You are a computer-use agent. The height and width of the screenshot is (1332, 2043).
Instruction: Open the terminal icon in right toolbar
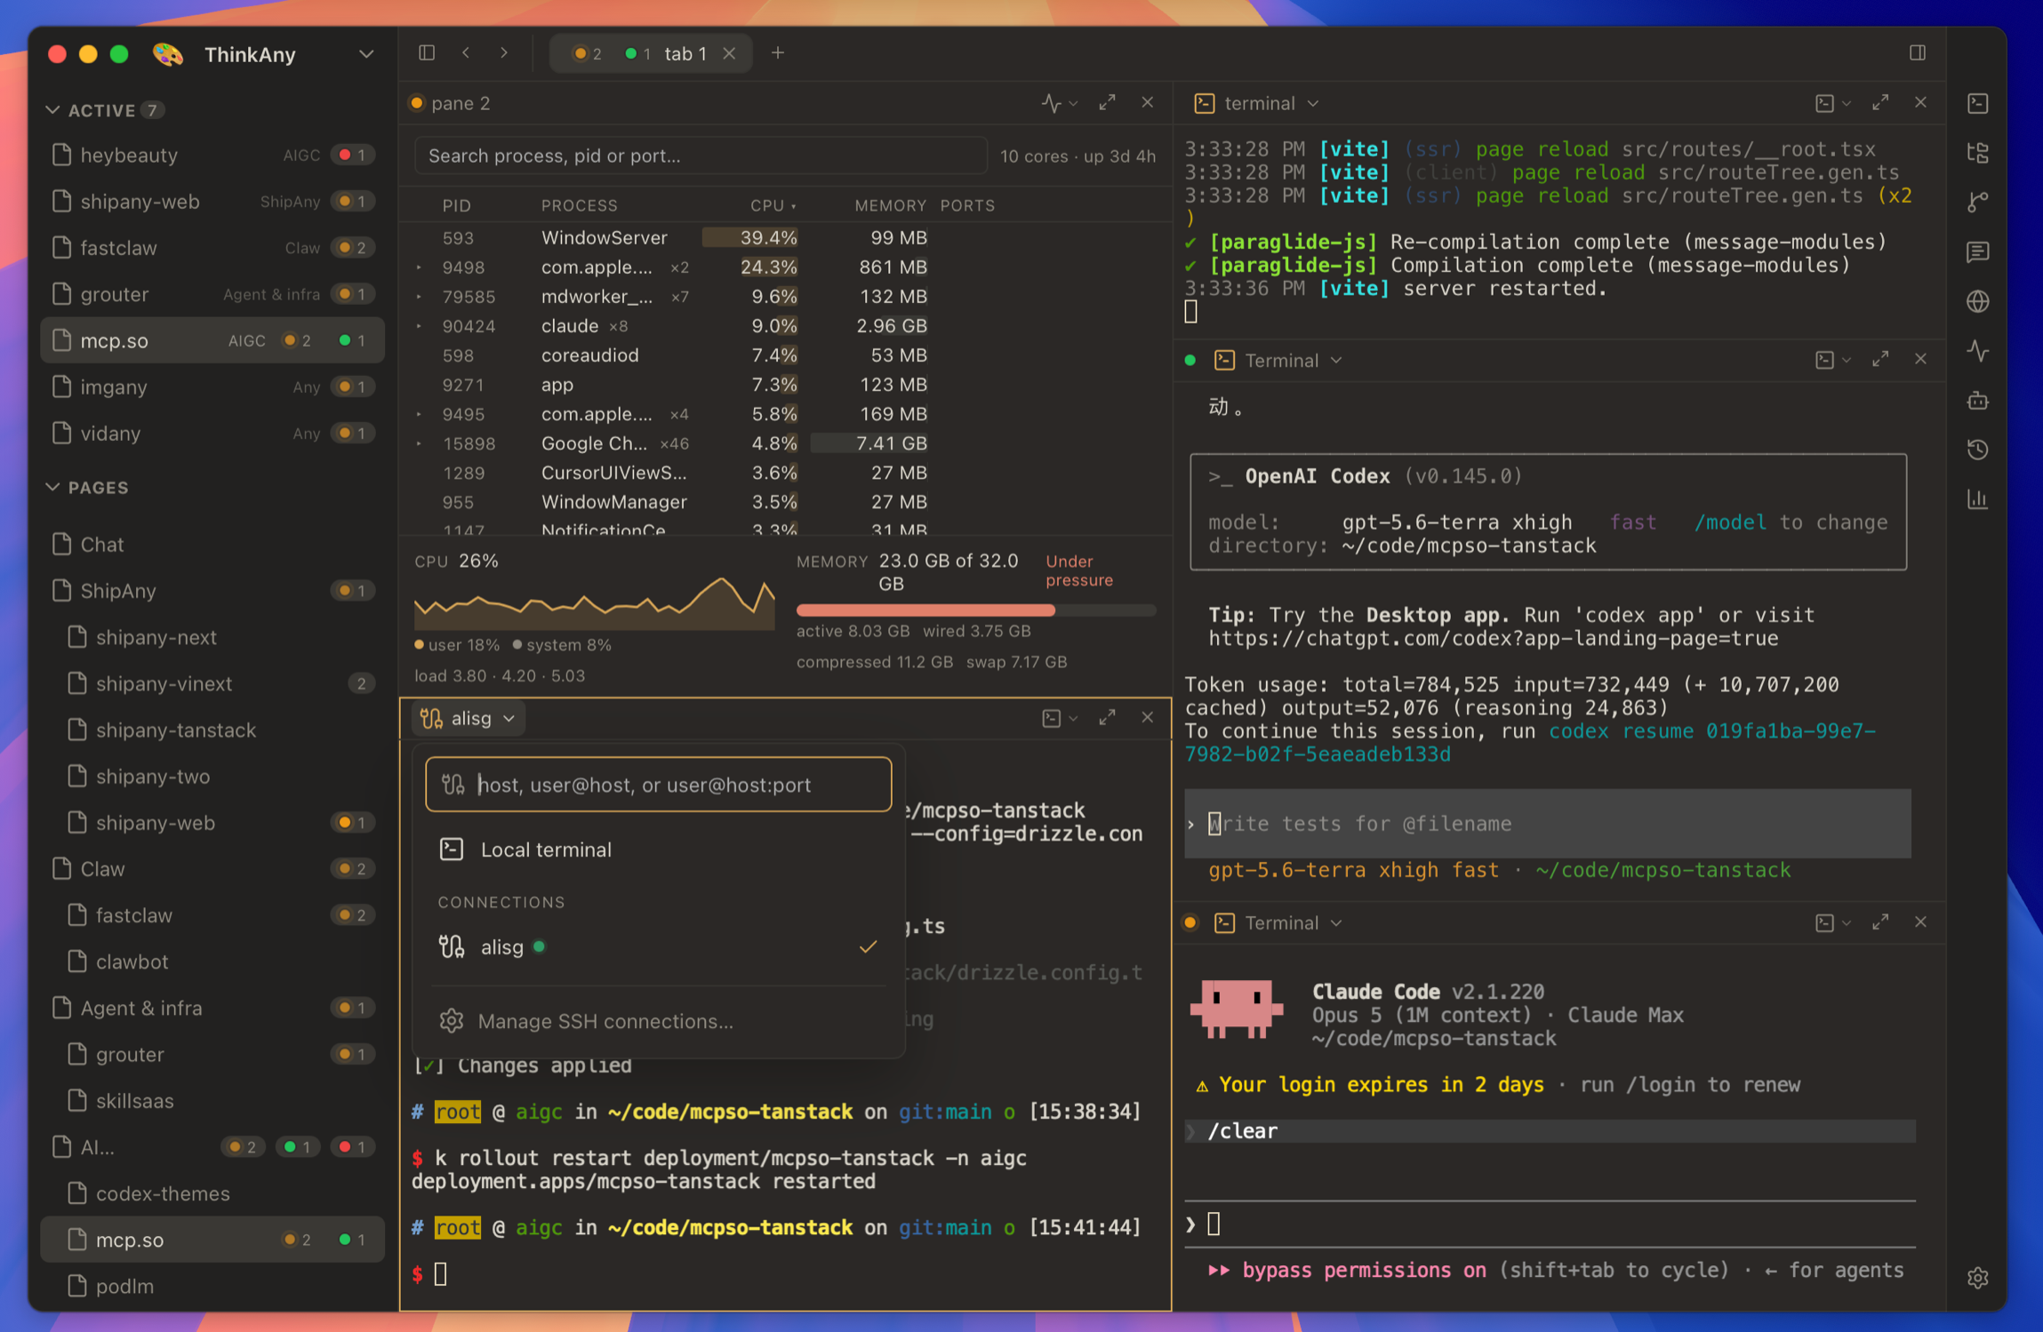pyautogui.click(x=1978, y=103)
